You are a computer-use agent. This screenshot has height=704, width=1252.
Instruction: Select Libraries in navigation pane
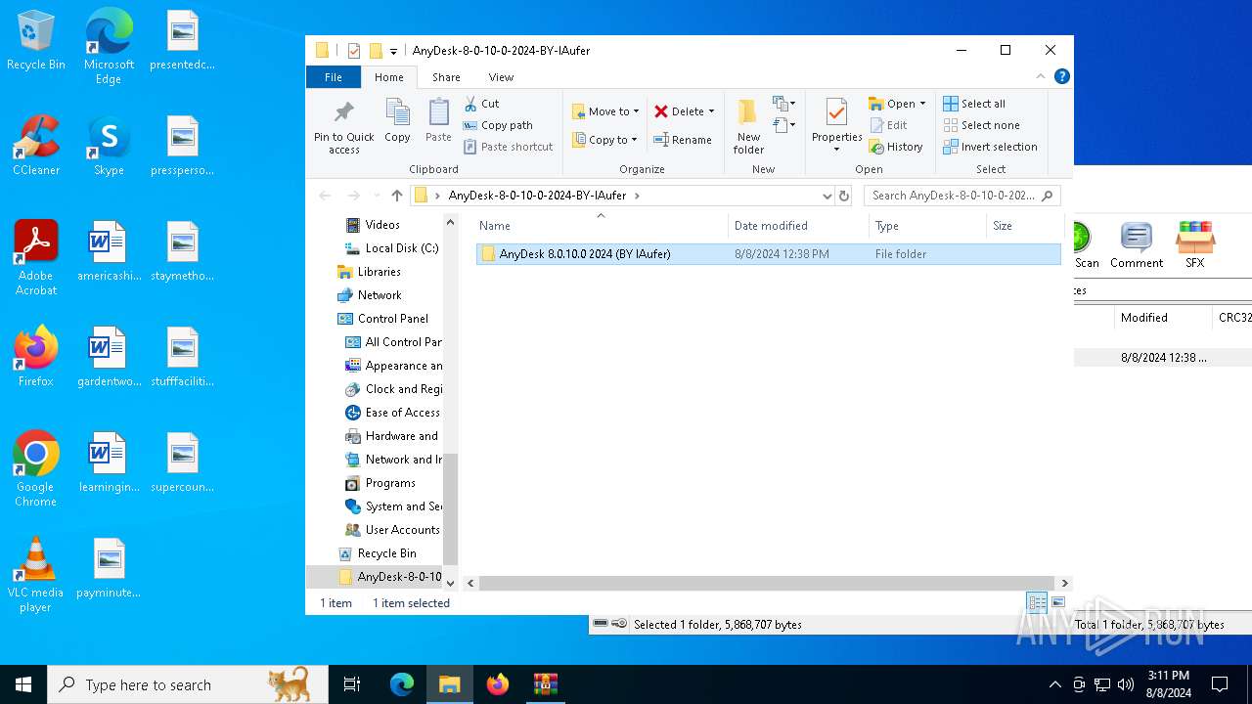(369, 272)
